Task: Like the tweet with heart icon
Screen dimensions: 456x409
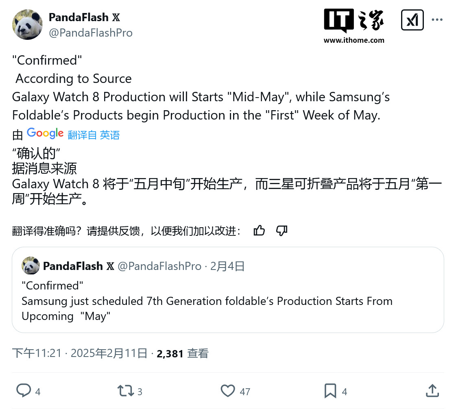Action: pyautogui.click(x=228, y=391)
